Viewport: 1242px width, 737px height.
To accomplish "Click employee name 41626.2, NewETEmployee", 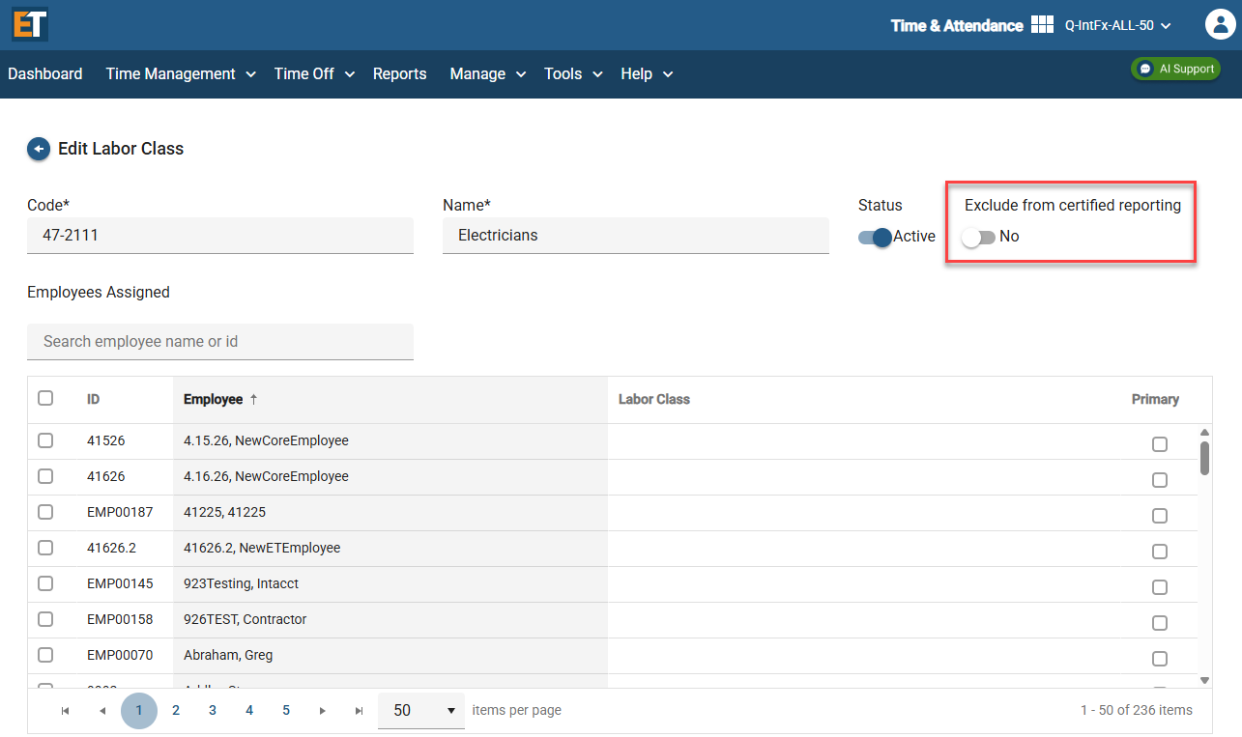I will point(262,548).
